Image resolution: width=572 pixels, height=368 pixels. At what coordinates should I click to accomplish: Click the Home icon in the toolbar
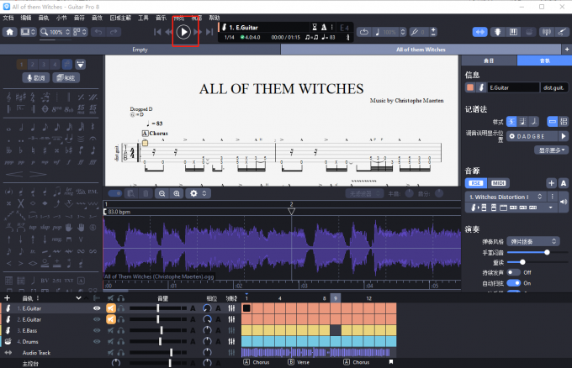(10, 32)
